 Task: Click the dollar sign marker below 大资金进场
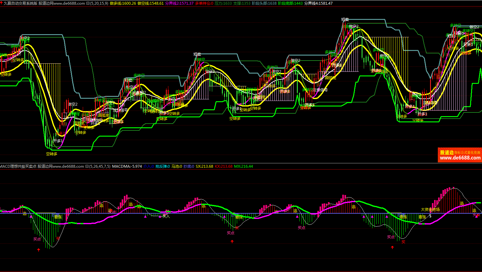click(x=430, y=216)
